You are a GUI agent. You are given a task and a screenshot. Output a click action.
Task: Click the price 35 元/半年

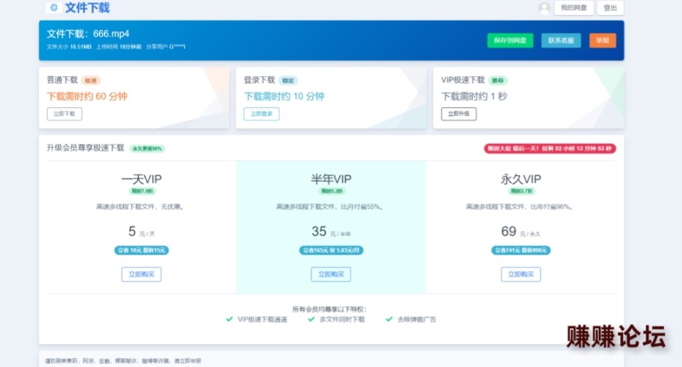tap(331, 231)
